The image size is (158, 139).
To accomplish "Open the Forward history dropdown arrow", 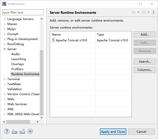I will (x=148, y=12).
